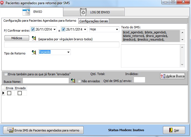Enable the first date checkbox
Viewport: 191px width, 137px height.
point(33,29)
